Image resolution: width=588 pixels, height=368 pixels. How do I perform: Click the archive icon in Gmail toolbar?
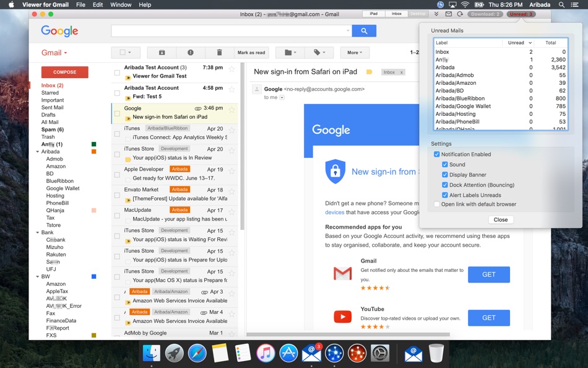pyautogui.click(x=162, y=53)
